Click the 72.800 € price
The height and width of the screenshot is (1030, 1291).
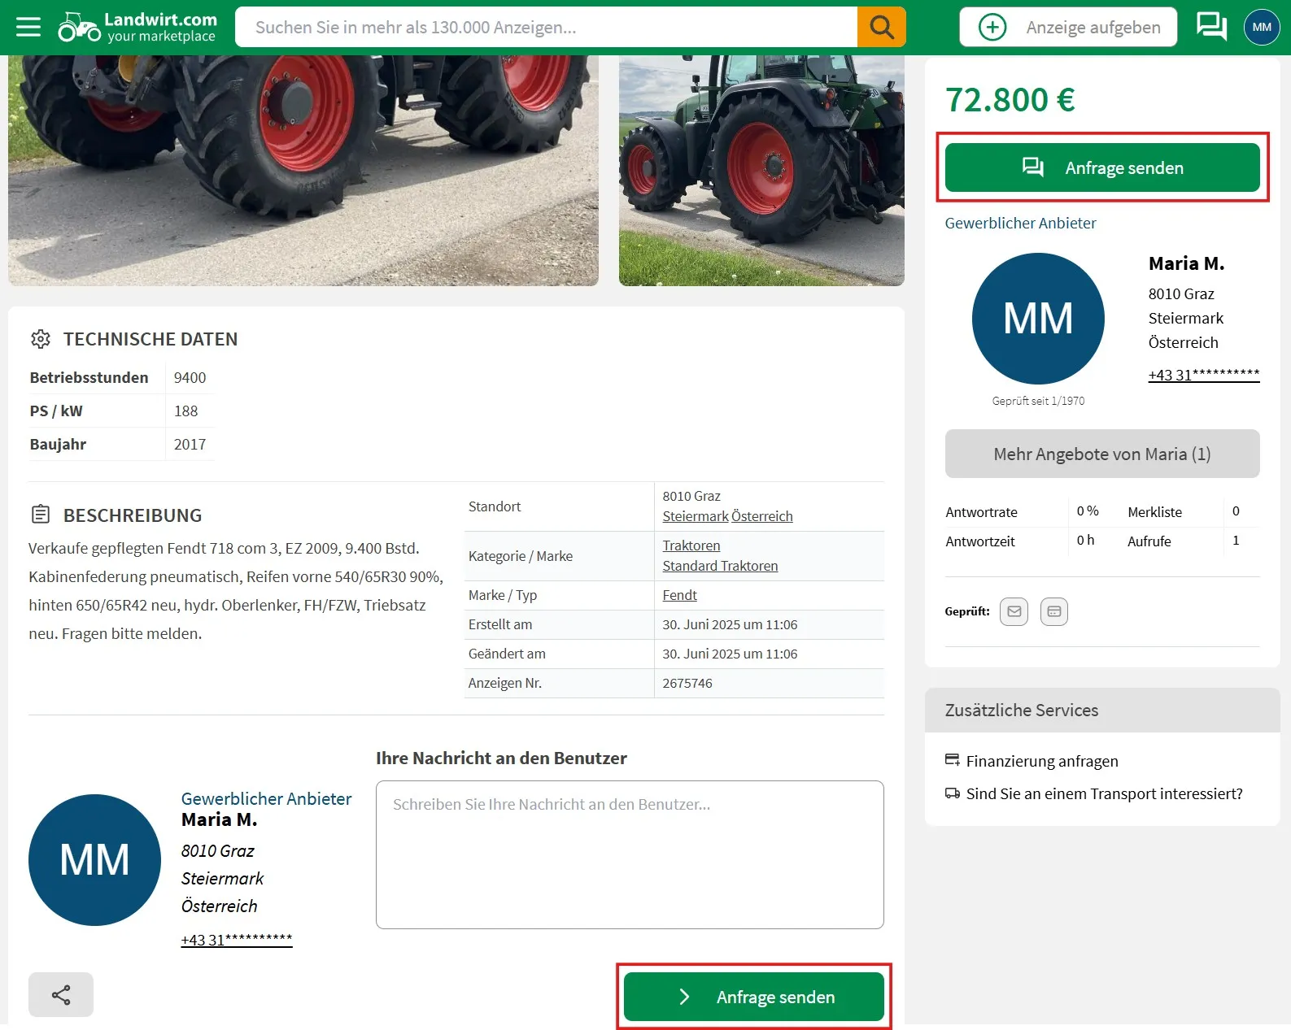(x=1010, y=100)
